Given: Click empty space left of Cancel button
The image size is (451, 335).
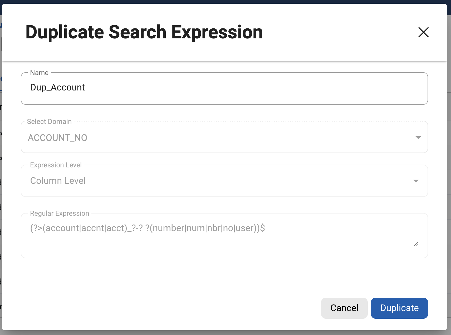Looking at the screenshot, I should (x=184, y=308).
